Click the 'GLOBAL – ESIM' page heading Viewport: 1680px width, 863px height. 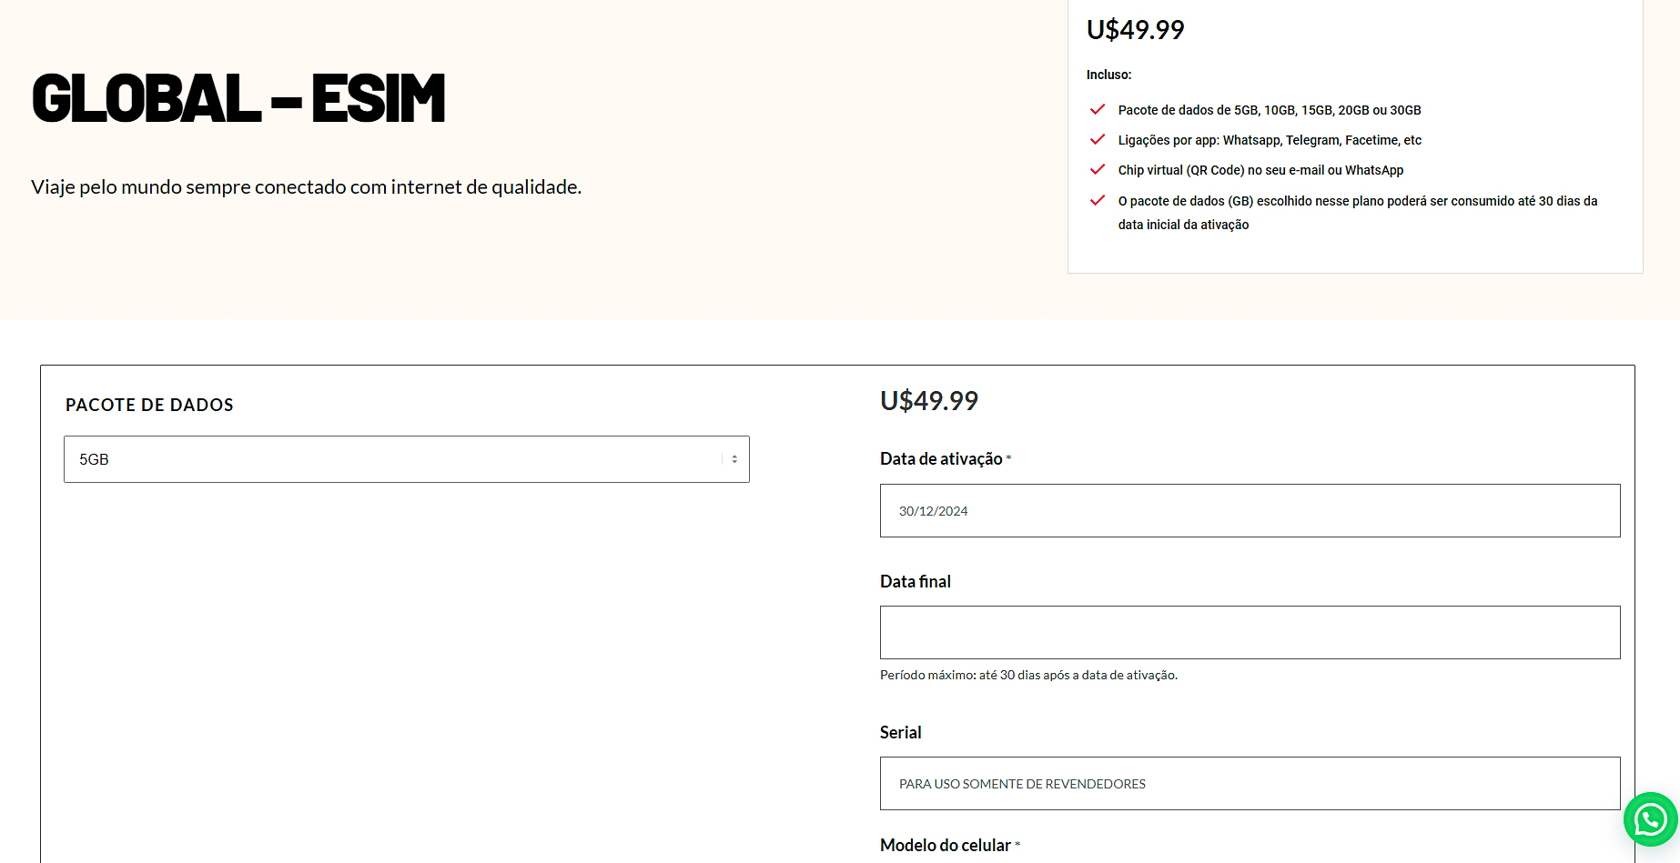(x=238, y=98)
